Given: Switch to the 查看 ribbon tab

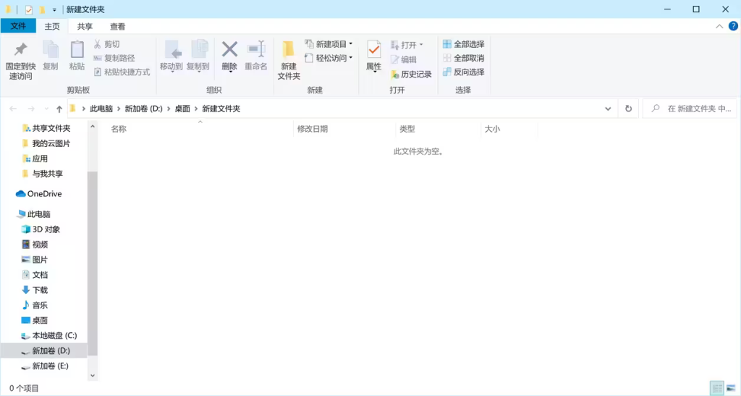Looking at the screenshot, I should coord(118,27).
